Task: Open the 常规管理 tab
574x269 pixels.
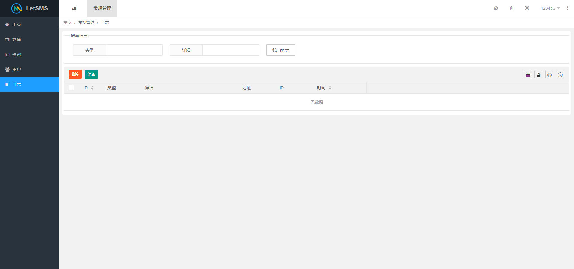Action: click(x=102, y=8)
